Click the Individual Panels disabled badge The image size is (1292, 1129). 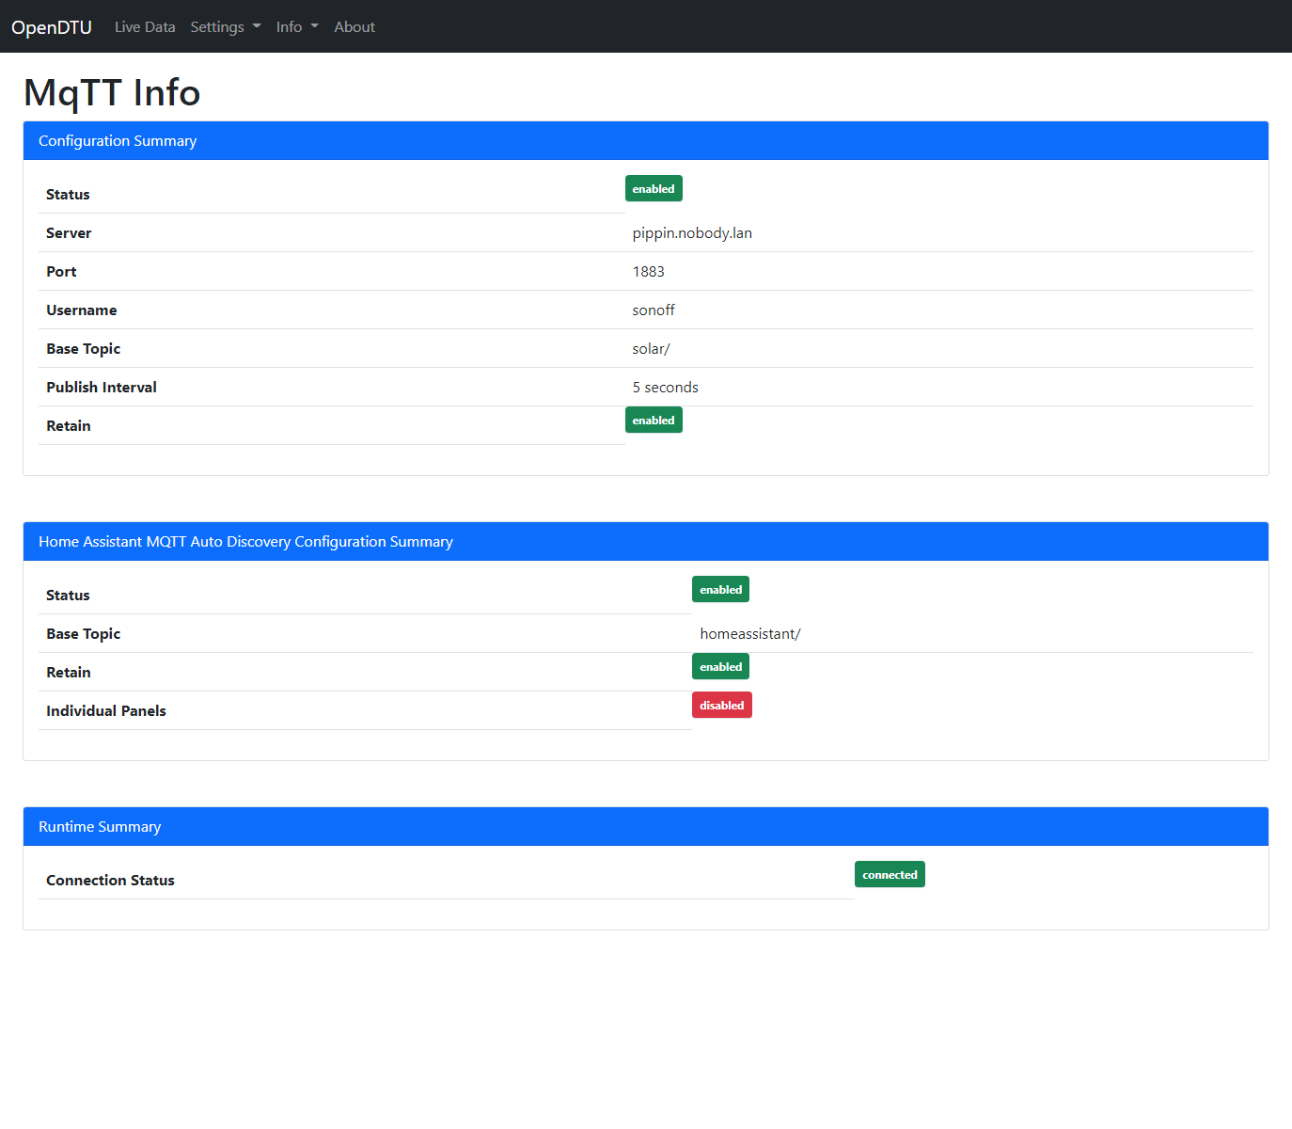click(721, 706)
